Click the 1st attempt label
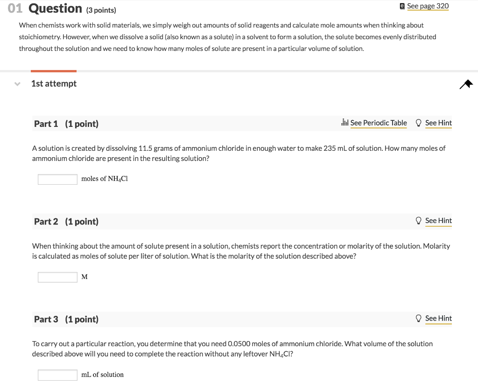 pyautogui.click(x=54, y=84)
